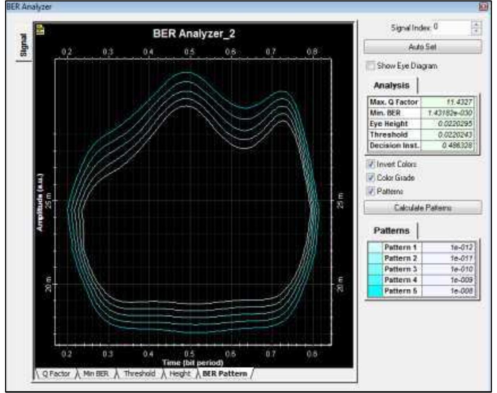This screenshot has width=497, height=393.
Task: Open the Min BER tab
Action: pyautogui.click(x=96, y=373)
